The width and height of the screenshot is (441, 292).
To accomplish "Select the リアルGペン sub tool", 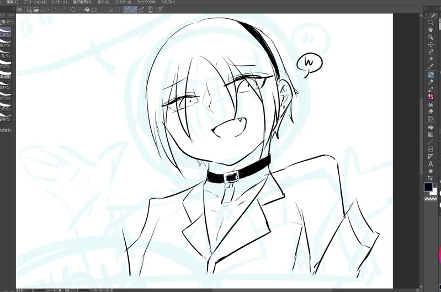I will [6, 43].
